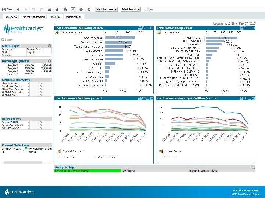Expand the ClinicalWorkProcess dropdown filter
The image size is (265, 198).
coord(29,89)
